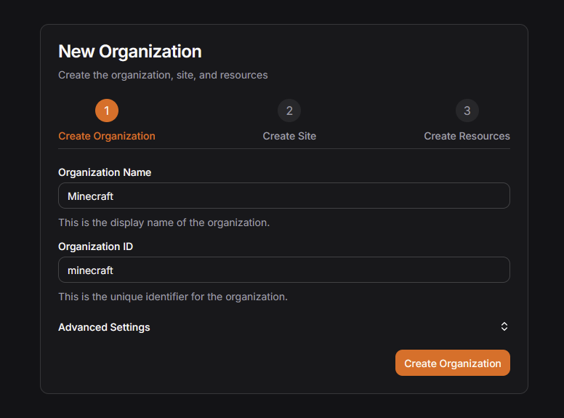Click the orange step 1 circle
Screen dimensions: 564x418
point(107,110)
